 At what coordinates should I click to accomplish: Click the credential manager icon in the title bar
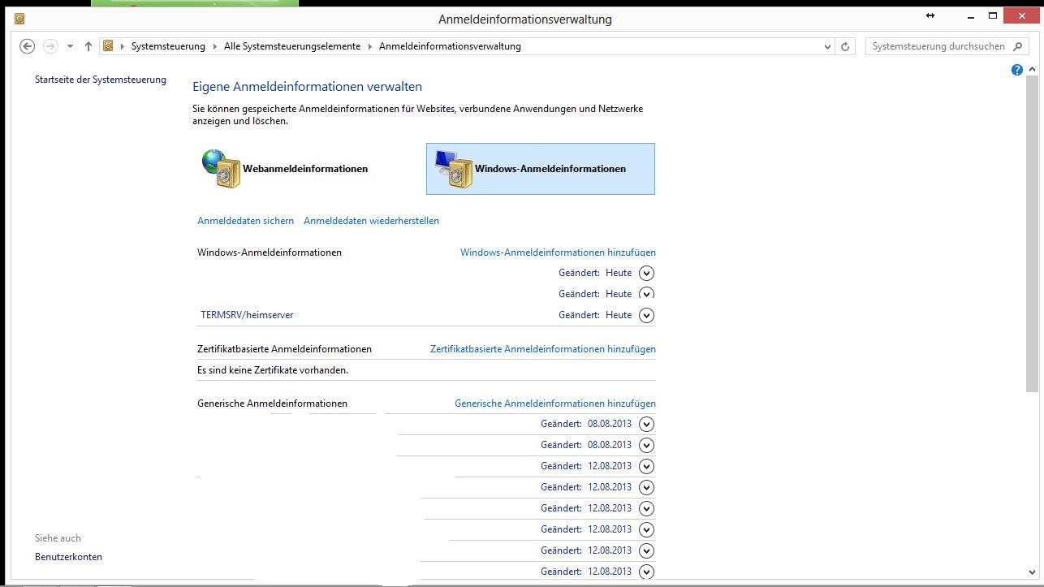point(19,18)
